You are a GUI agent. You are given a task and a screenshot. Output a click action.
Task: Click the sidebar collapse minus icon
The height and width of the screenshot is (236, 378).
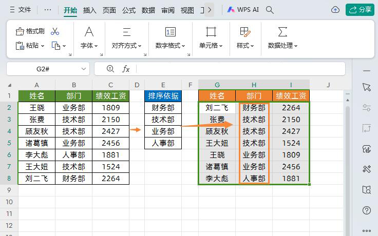pos(367,71)
